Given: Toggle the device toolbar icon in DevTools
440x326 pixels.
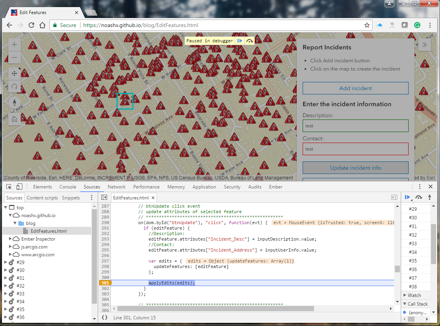Looking at the screenshot, I should pos(19,187).
